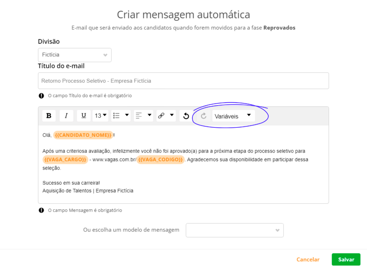This screenshot has height=269, width=367.
Task: Underline the selected message text
Action: click(83, 116)
